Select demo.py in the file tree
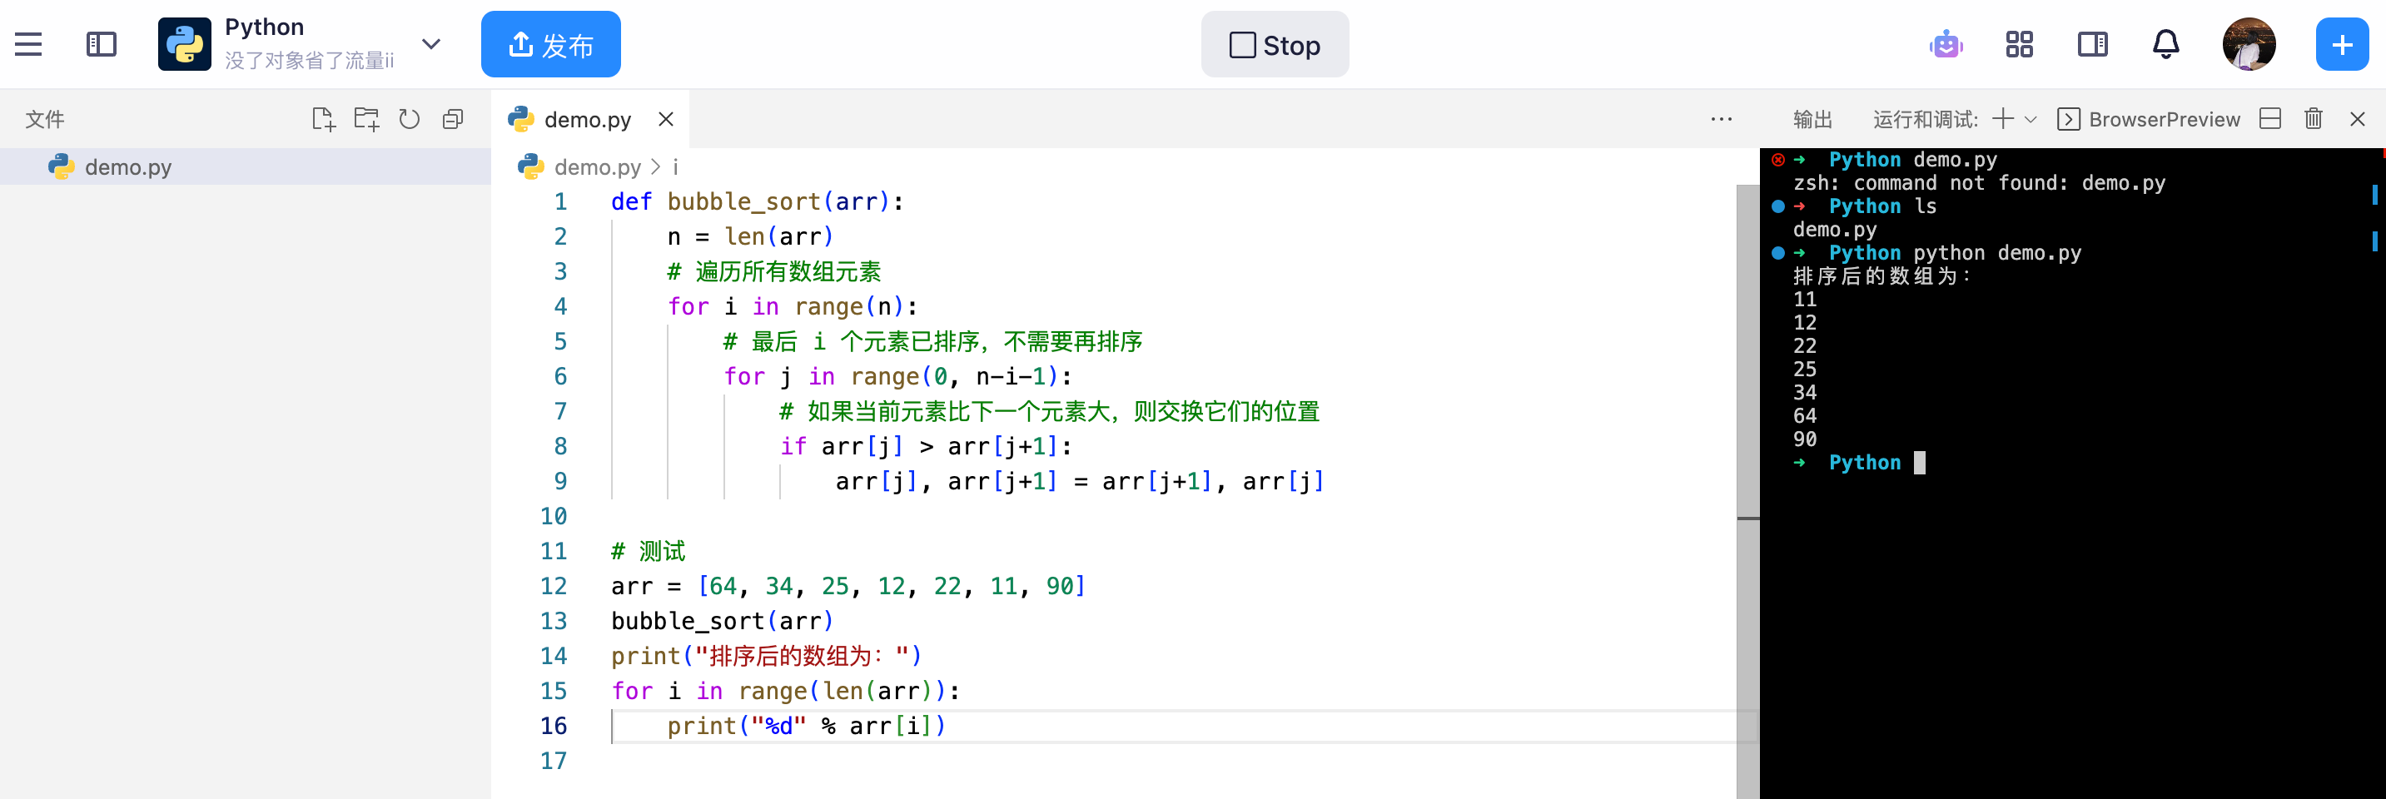The image size is (2386, 799). pyautogui.click(x=128, y=167)
